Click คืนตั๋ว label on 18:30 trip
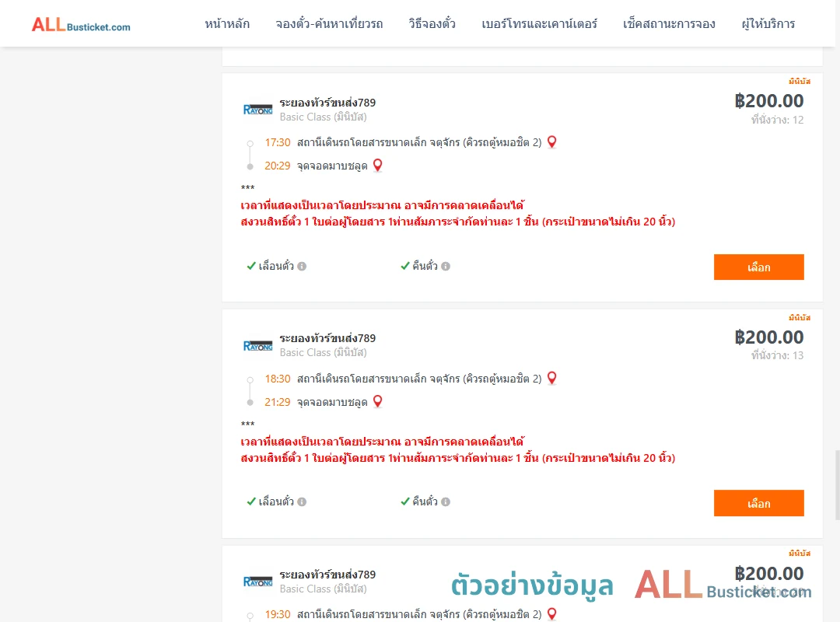Viewport: 840px width, 622px height. (425, 501)
